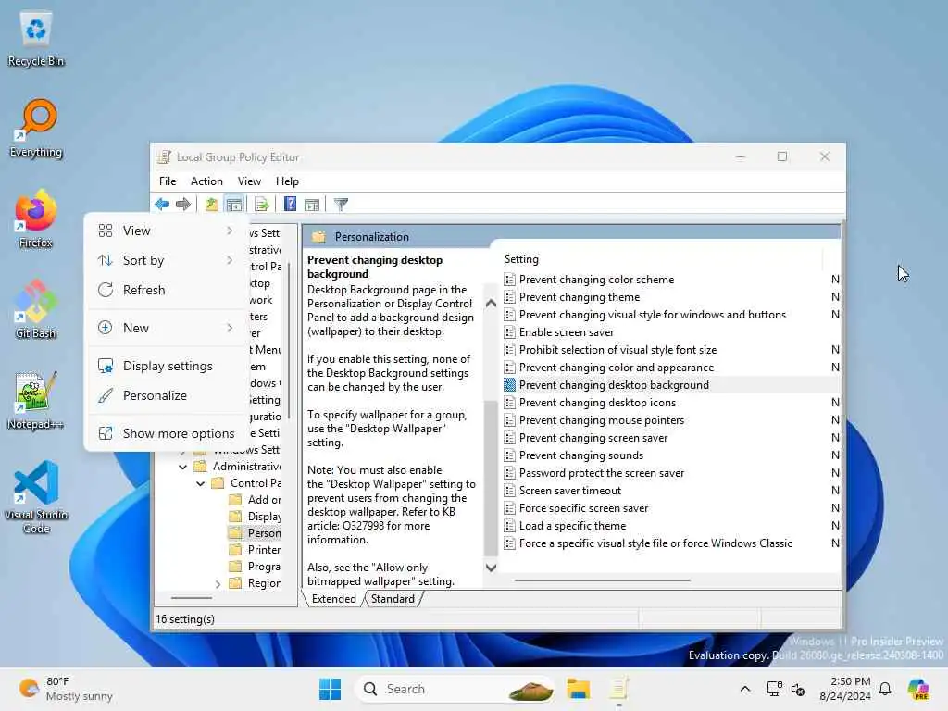The width and height of the screenshot is (948, 711).
Task: Select the Personalization folder in the tree
Action: pyautogui.click(x=255, y=533)
